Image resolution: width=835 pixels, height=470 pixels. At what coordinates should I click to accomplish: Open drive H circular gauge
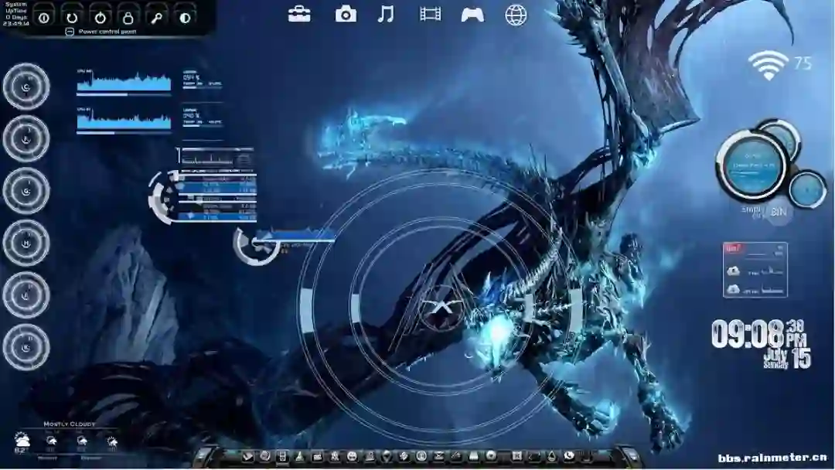(x=26, y=243)
